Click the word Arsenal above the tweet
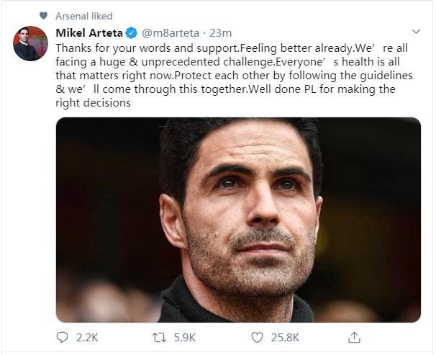 [x=73, y=16]
